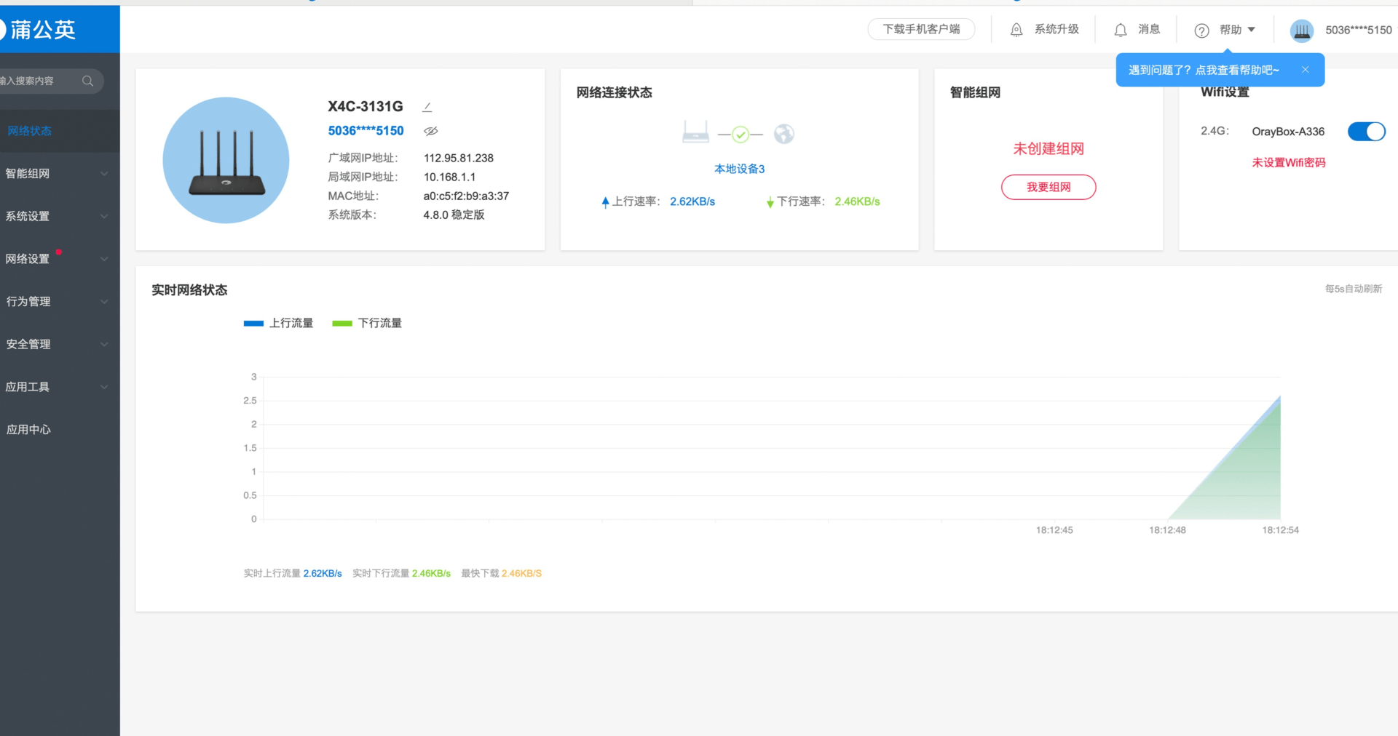Screen dimensions: 1398x736
Task: Click the 下载手机客户端 button
Action: coord(921,29)
